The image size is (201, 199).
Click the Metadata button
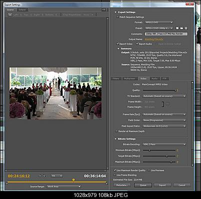click(x=122, y=185)
